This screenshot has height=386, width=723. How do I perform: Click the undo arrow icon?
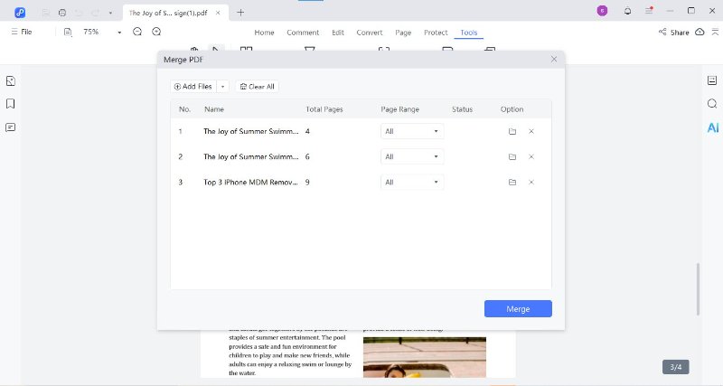click(x=79, y=13)
